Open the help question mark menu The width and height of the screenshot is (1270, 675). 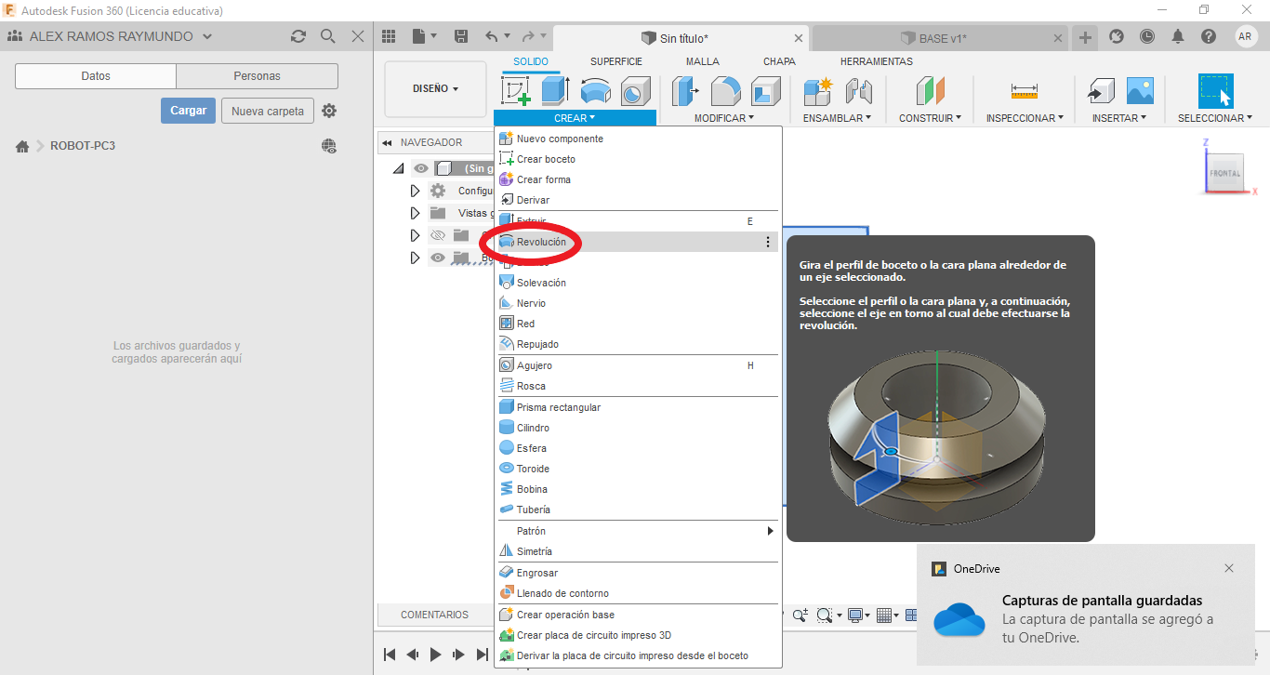pos(1209,36)
